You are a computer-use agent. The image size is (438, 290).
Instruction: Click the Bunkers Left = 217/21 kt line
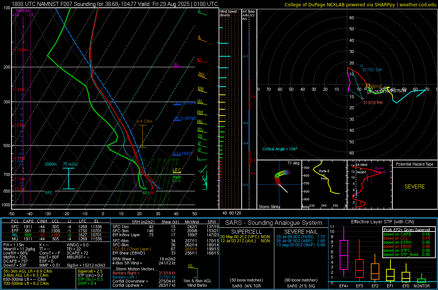tap(144, 277)
